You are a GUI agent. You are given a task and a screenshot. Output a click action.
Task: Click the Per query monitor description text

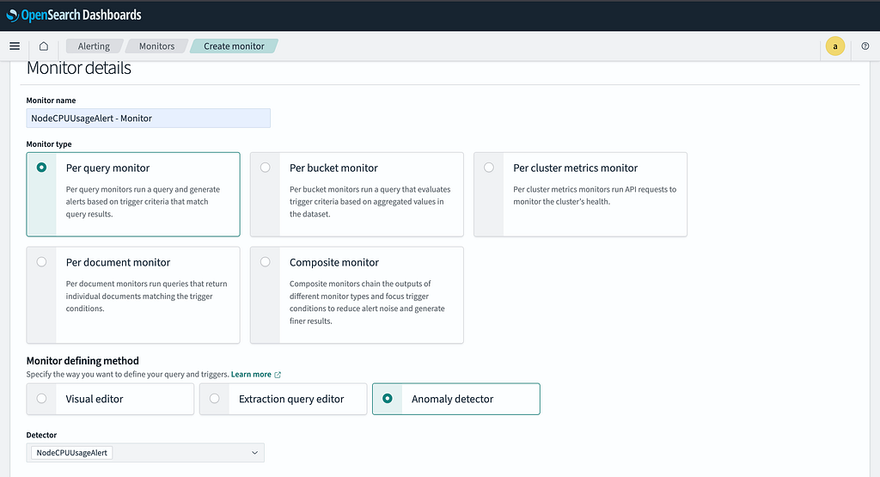[143, 201]
